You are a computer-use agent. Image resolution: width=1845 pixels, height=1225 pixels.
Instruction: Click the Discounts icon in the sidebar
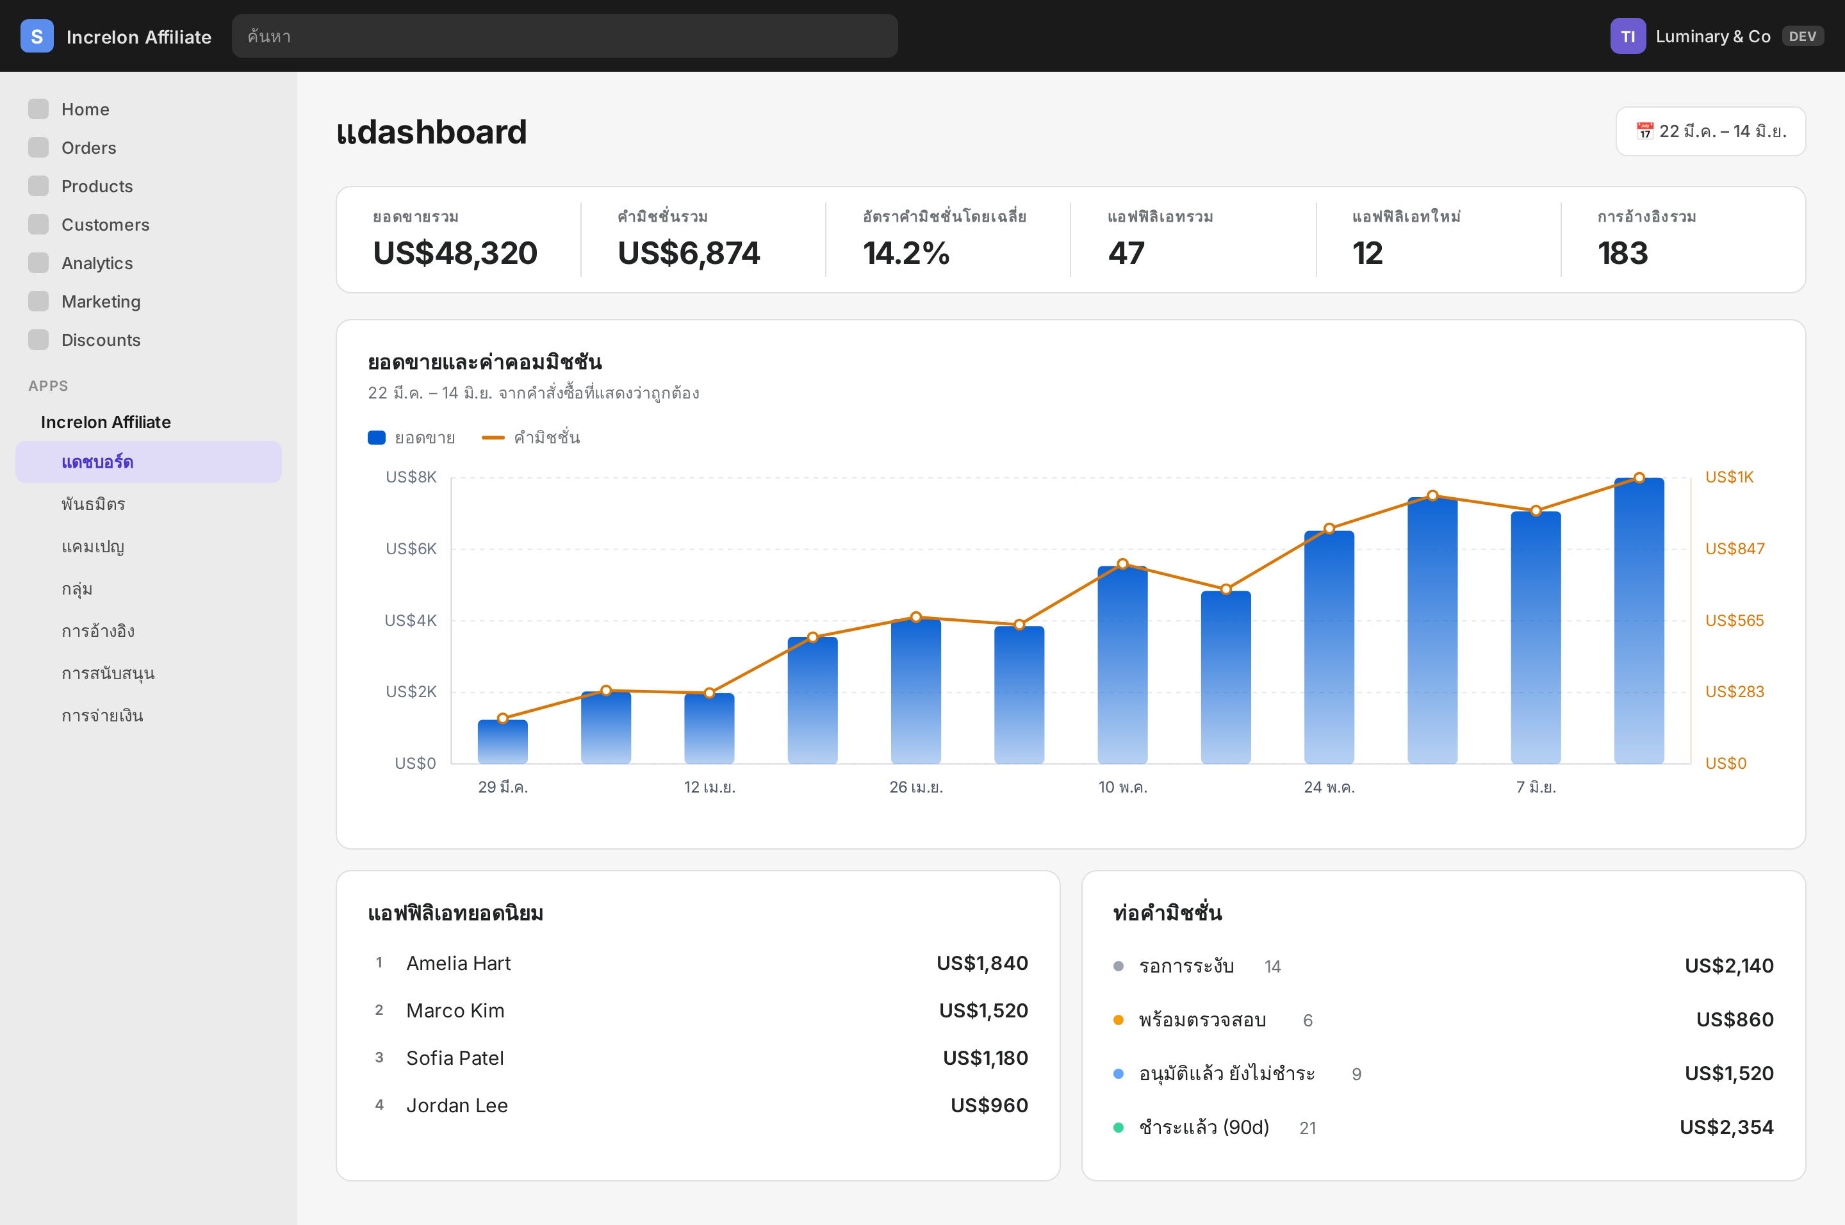tap(38, 339)
